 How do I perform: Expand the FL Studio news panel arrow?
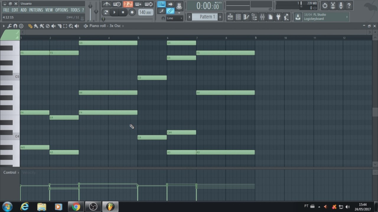click(x=347, y=17)
